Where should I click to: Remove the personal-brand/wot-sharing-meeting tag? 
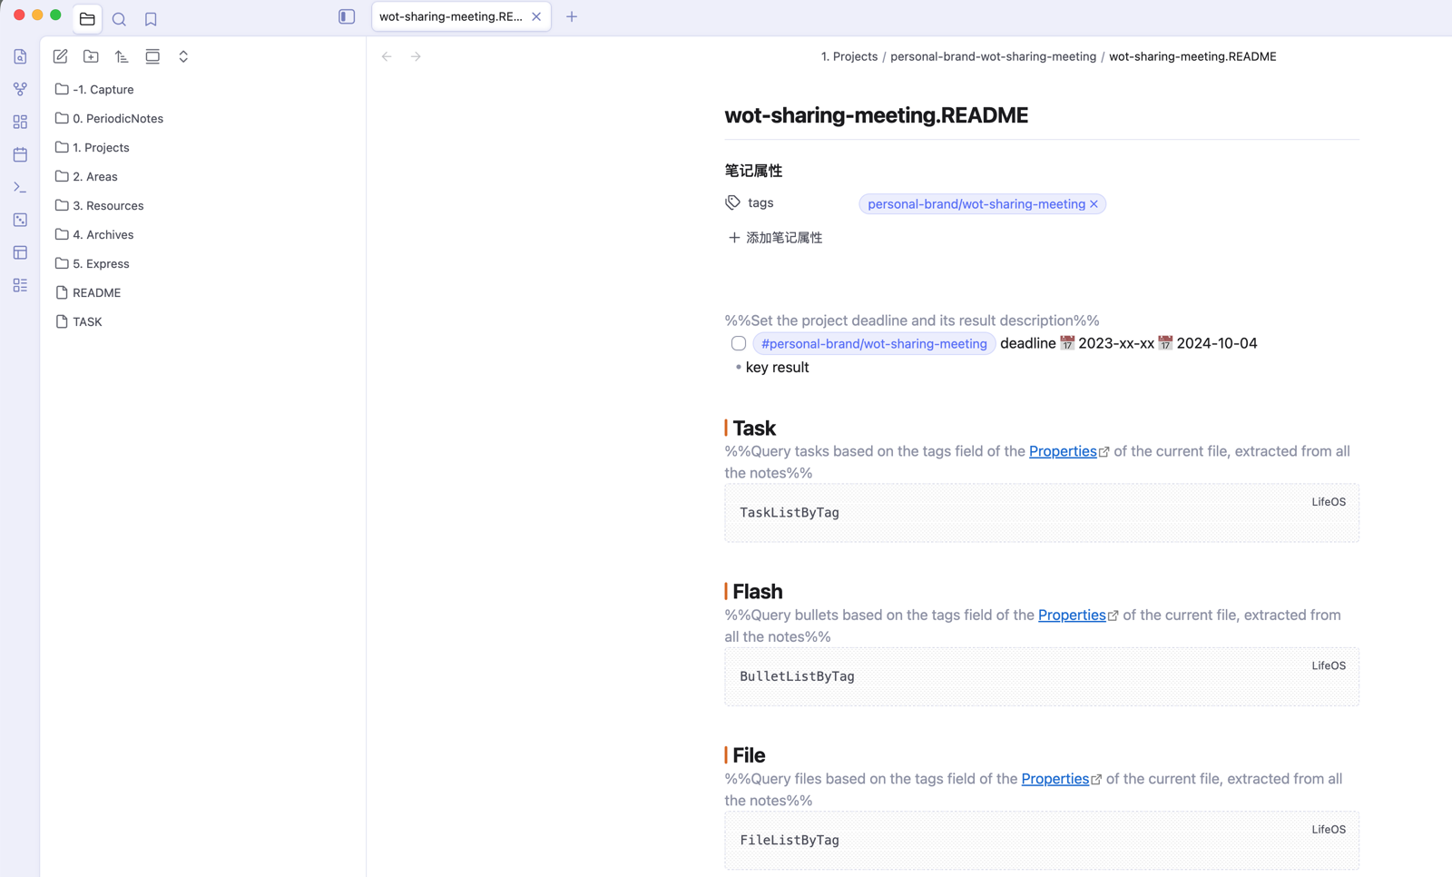[x=1094, y=203]
